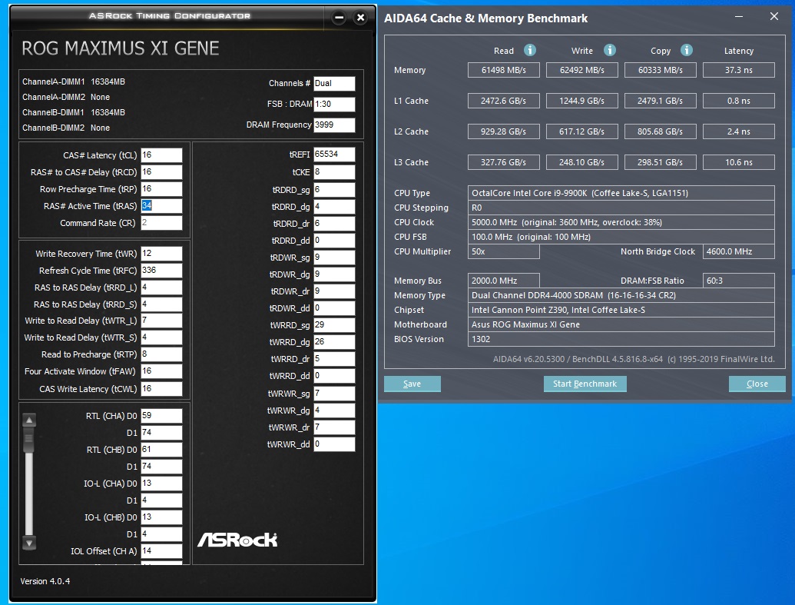The image size is (795, 605).
Task: Select the Refresh Cycle Time (tRFC) field
Action: pos(161,270)
